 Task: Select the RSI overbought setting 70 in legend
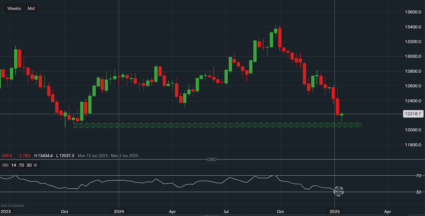point(21,165)
